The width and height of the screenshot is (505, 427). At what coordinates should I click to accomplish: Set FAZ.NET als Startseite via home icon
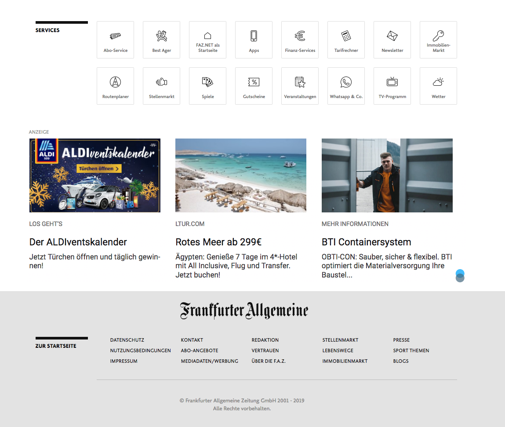click(208, 40)
